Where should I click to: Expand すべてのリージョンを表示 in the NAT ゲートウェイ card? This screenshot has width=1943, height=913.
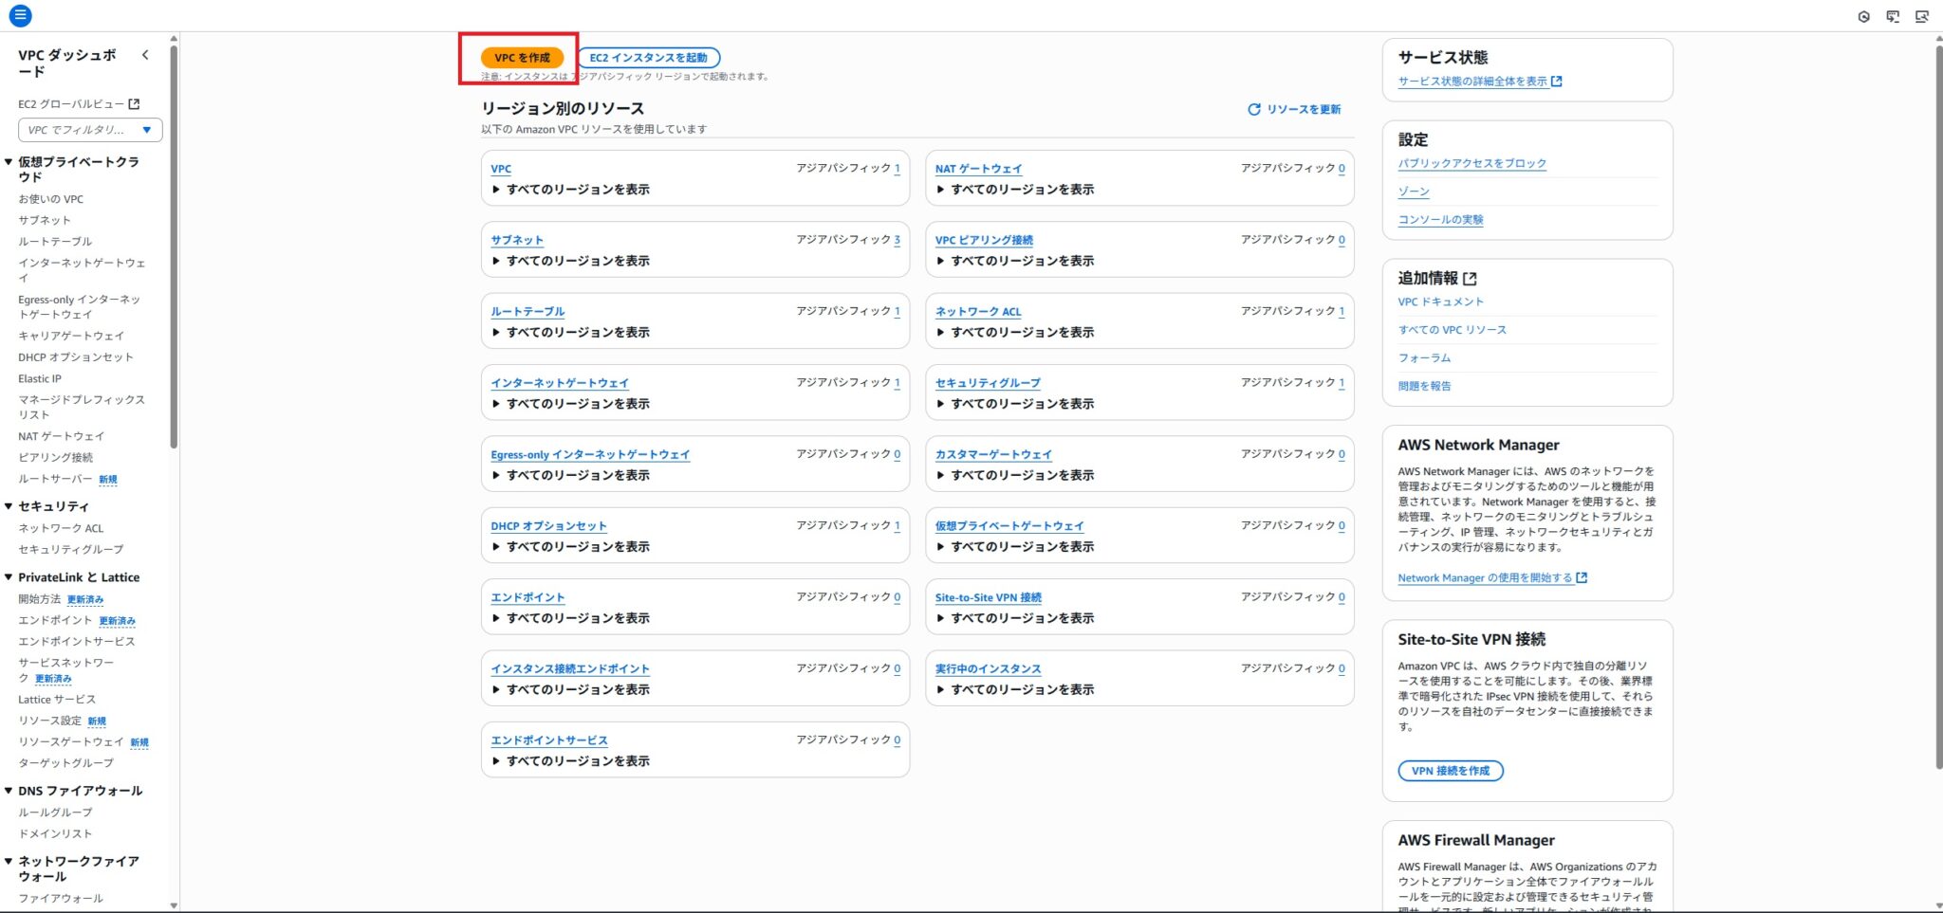click(x=1015, y=190)
